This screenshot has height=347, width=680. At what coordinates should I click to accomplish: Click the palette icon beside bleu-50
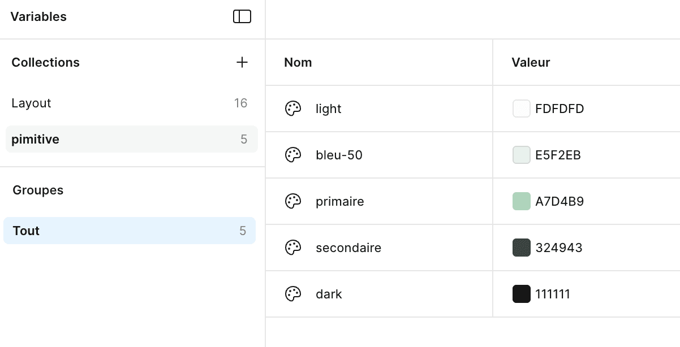point(293,155)
